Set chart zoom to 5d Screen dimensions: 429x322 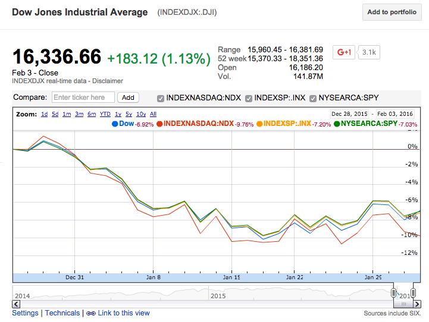click(55, 114)
